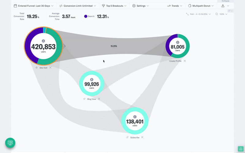Click Average Conversion Time 3.57 hours
The width and height of the screenshot is (245, 153).
point(69,17)
